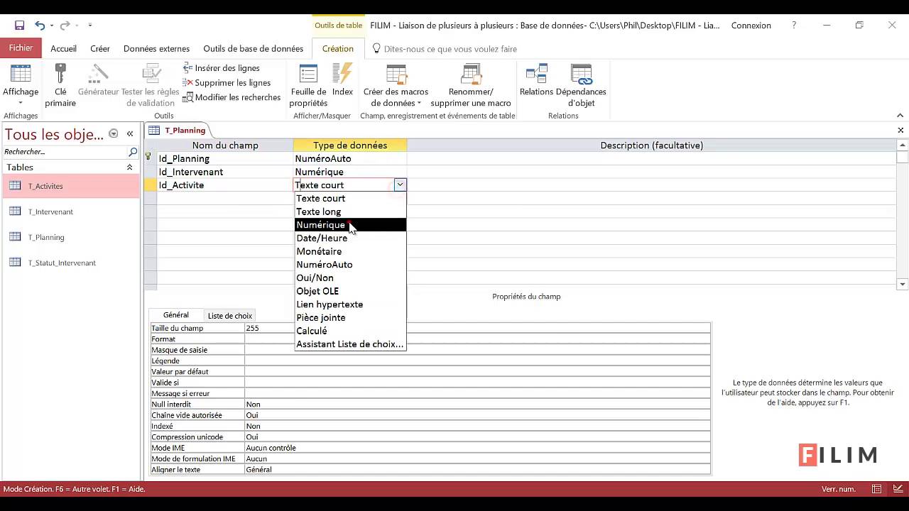The height and width of the screenshot is (511, 909).
Task: Choose Texte court in the type list
Action: tap(351, 198)
